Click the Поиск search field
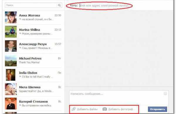Screen dimensions: 176x114 31,5
